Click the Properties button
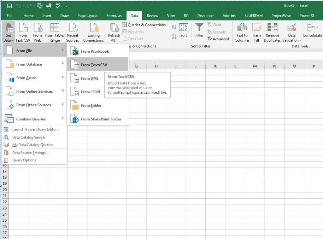 [133, 32]
